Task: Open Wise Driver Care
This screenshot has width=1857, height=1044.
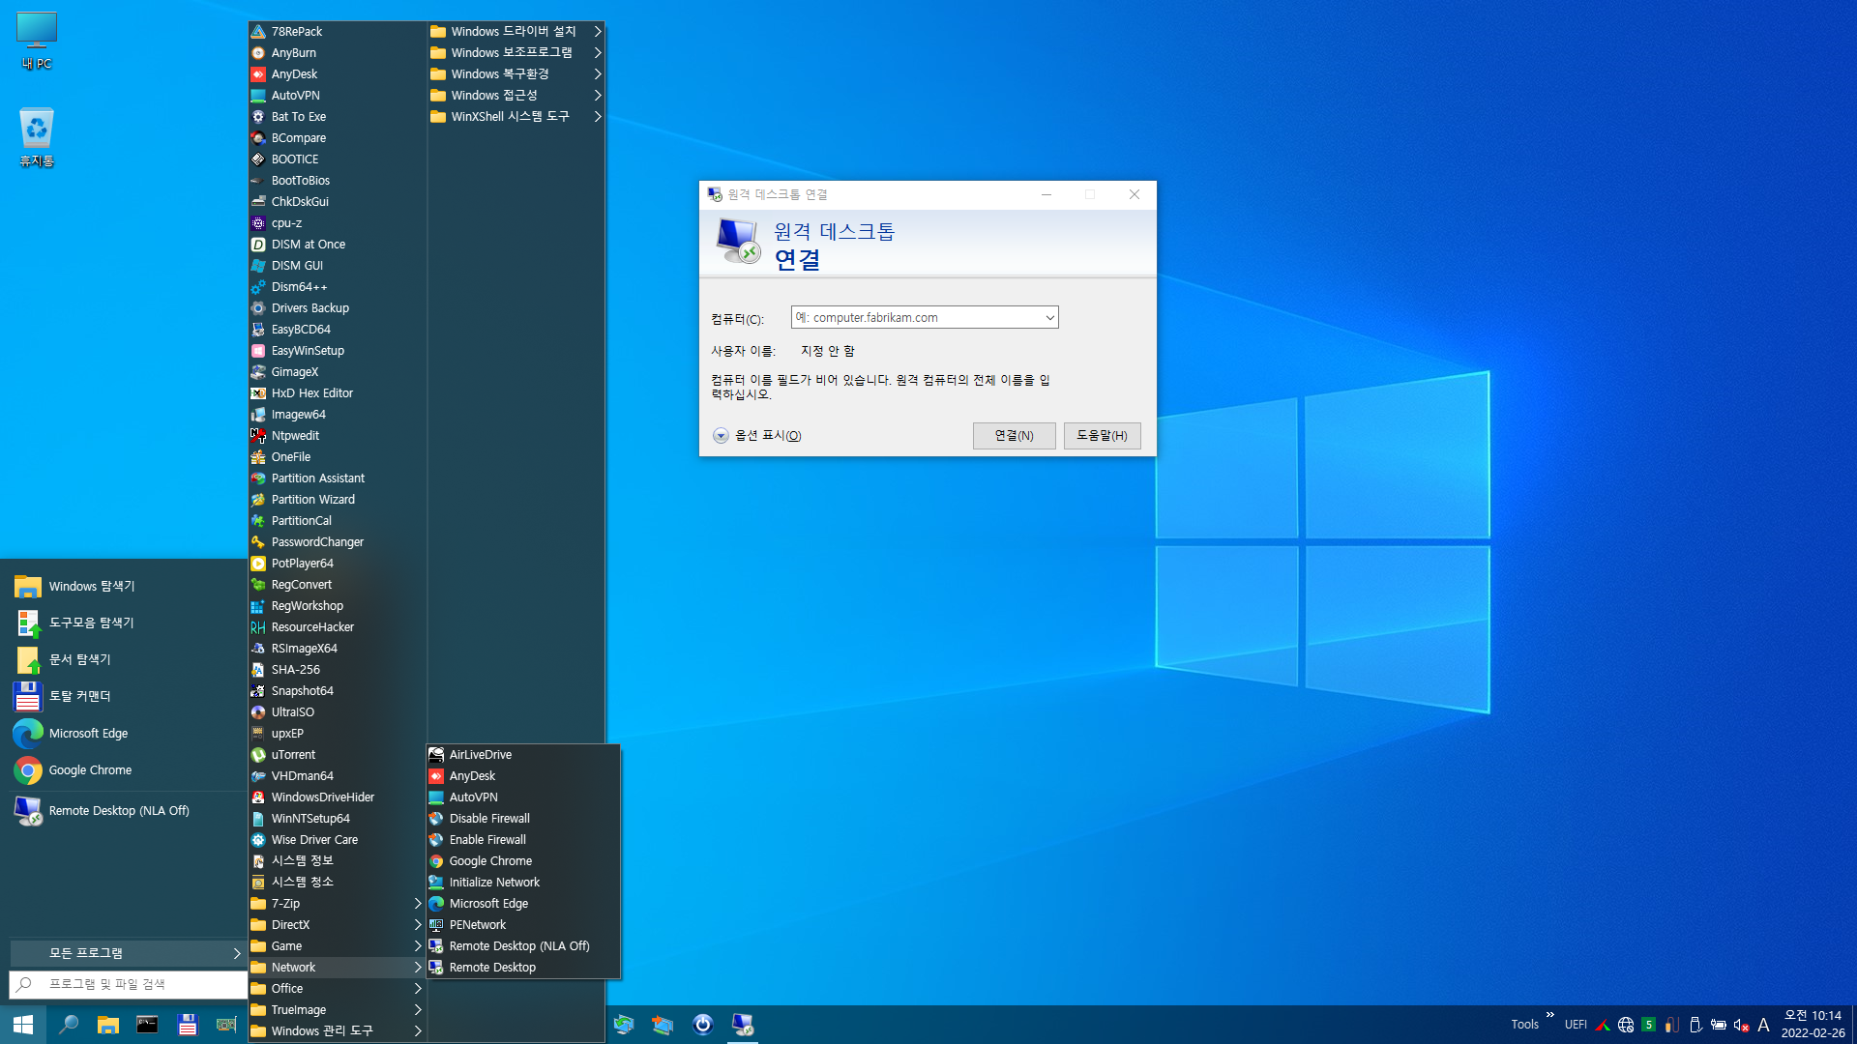Action: coord(337,840)
